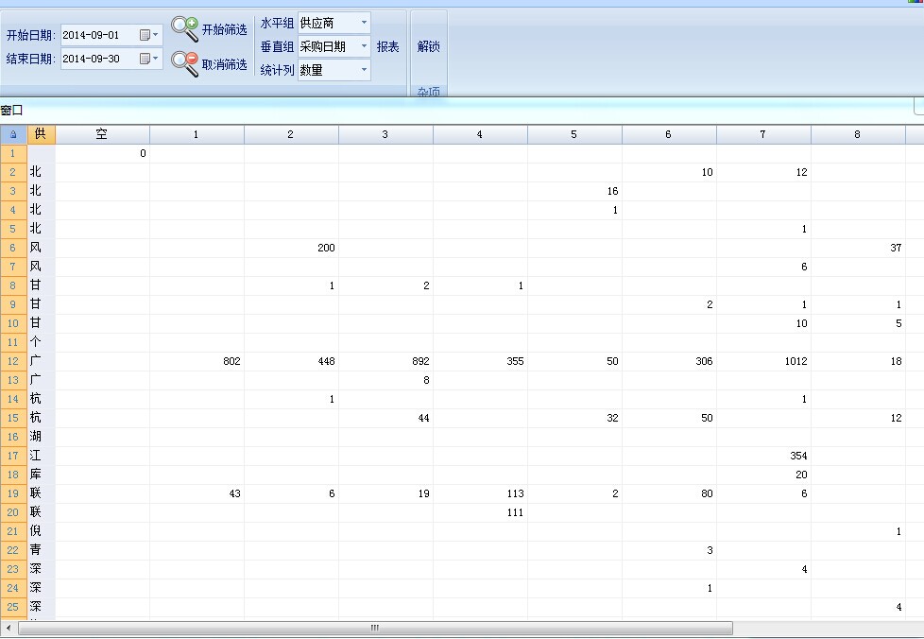Select column header 5
924x639 pixels.
pos(574,134)
